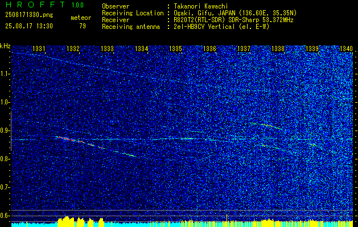Click the 0.8 frequency axis label
This screenshot has width=358, height=227.
[x=5, y=159]
